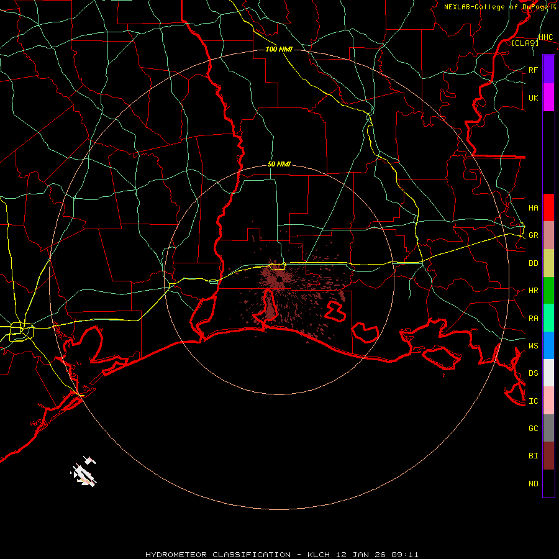Click the UK legend label

click(x=533, y=98)
